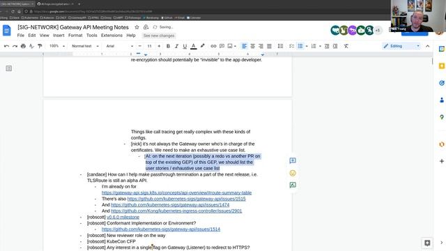Expand the numbered list style arrow
Image resolution: width=446 pixels, height=251 pixels.
pos(320,46)
